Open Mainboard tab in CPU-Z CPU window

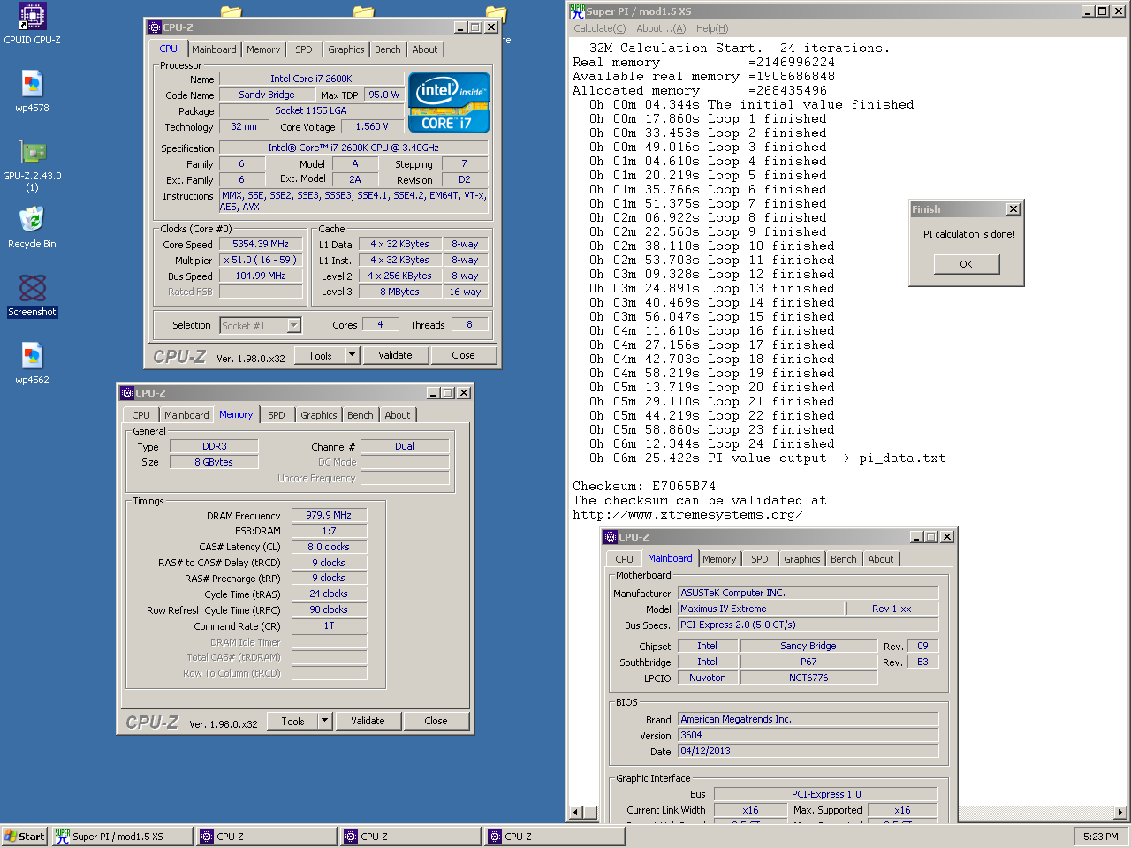(214, 49)
